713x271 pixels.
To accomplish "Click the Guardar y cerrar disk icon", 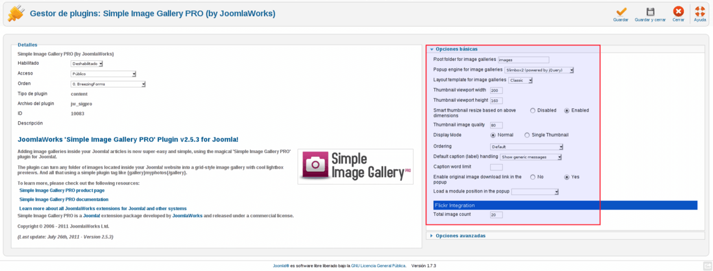I will tap(650, 12).
